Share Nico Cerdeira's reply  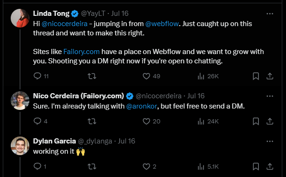pyautogui.click(x=270, y=122)
